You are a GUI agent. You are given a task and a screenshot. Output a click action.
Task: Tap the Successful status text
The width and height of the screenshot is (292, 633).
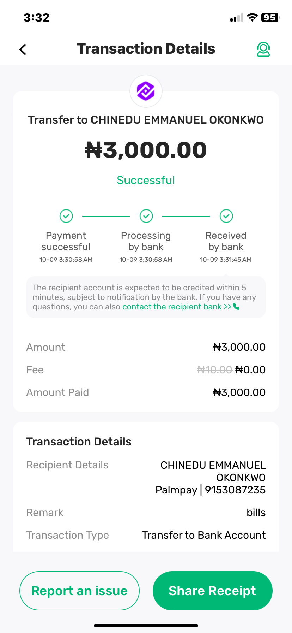[146, 180]
